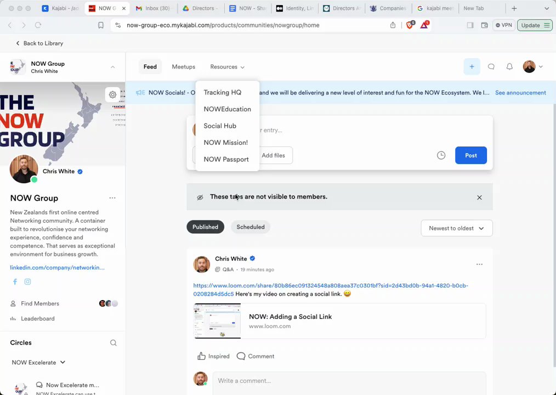Viewport: 556px width, 395px height.
Task: Open Chris White post options ellipsis
Action: pos(479,264)
